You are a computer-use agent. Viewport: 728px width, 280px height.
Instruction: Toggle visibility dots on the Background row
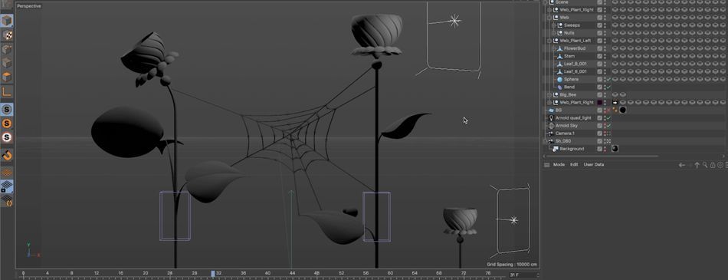pyautogui.click(x=605, y=149)
